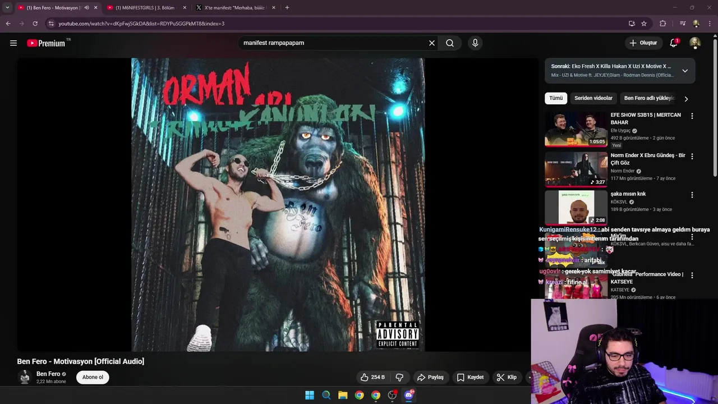This screenshot has width=718, height=404.
Task: Show more filter chips with right arrow
Action: click(686, 99)
